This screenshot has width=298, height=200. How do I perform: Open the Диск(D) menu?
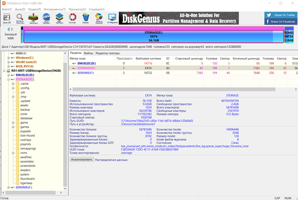coord(20,9)
